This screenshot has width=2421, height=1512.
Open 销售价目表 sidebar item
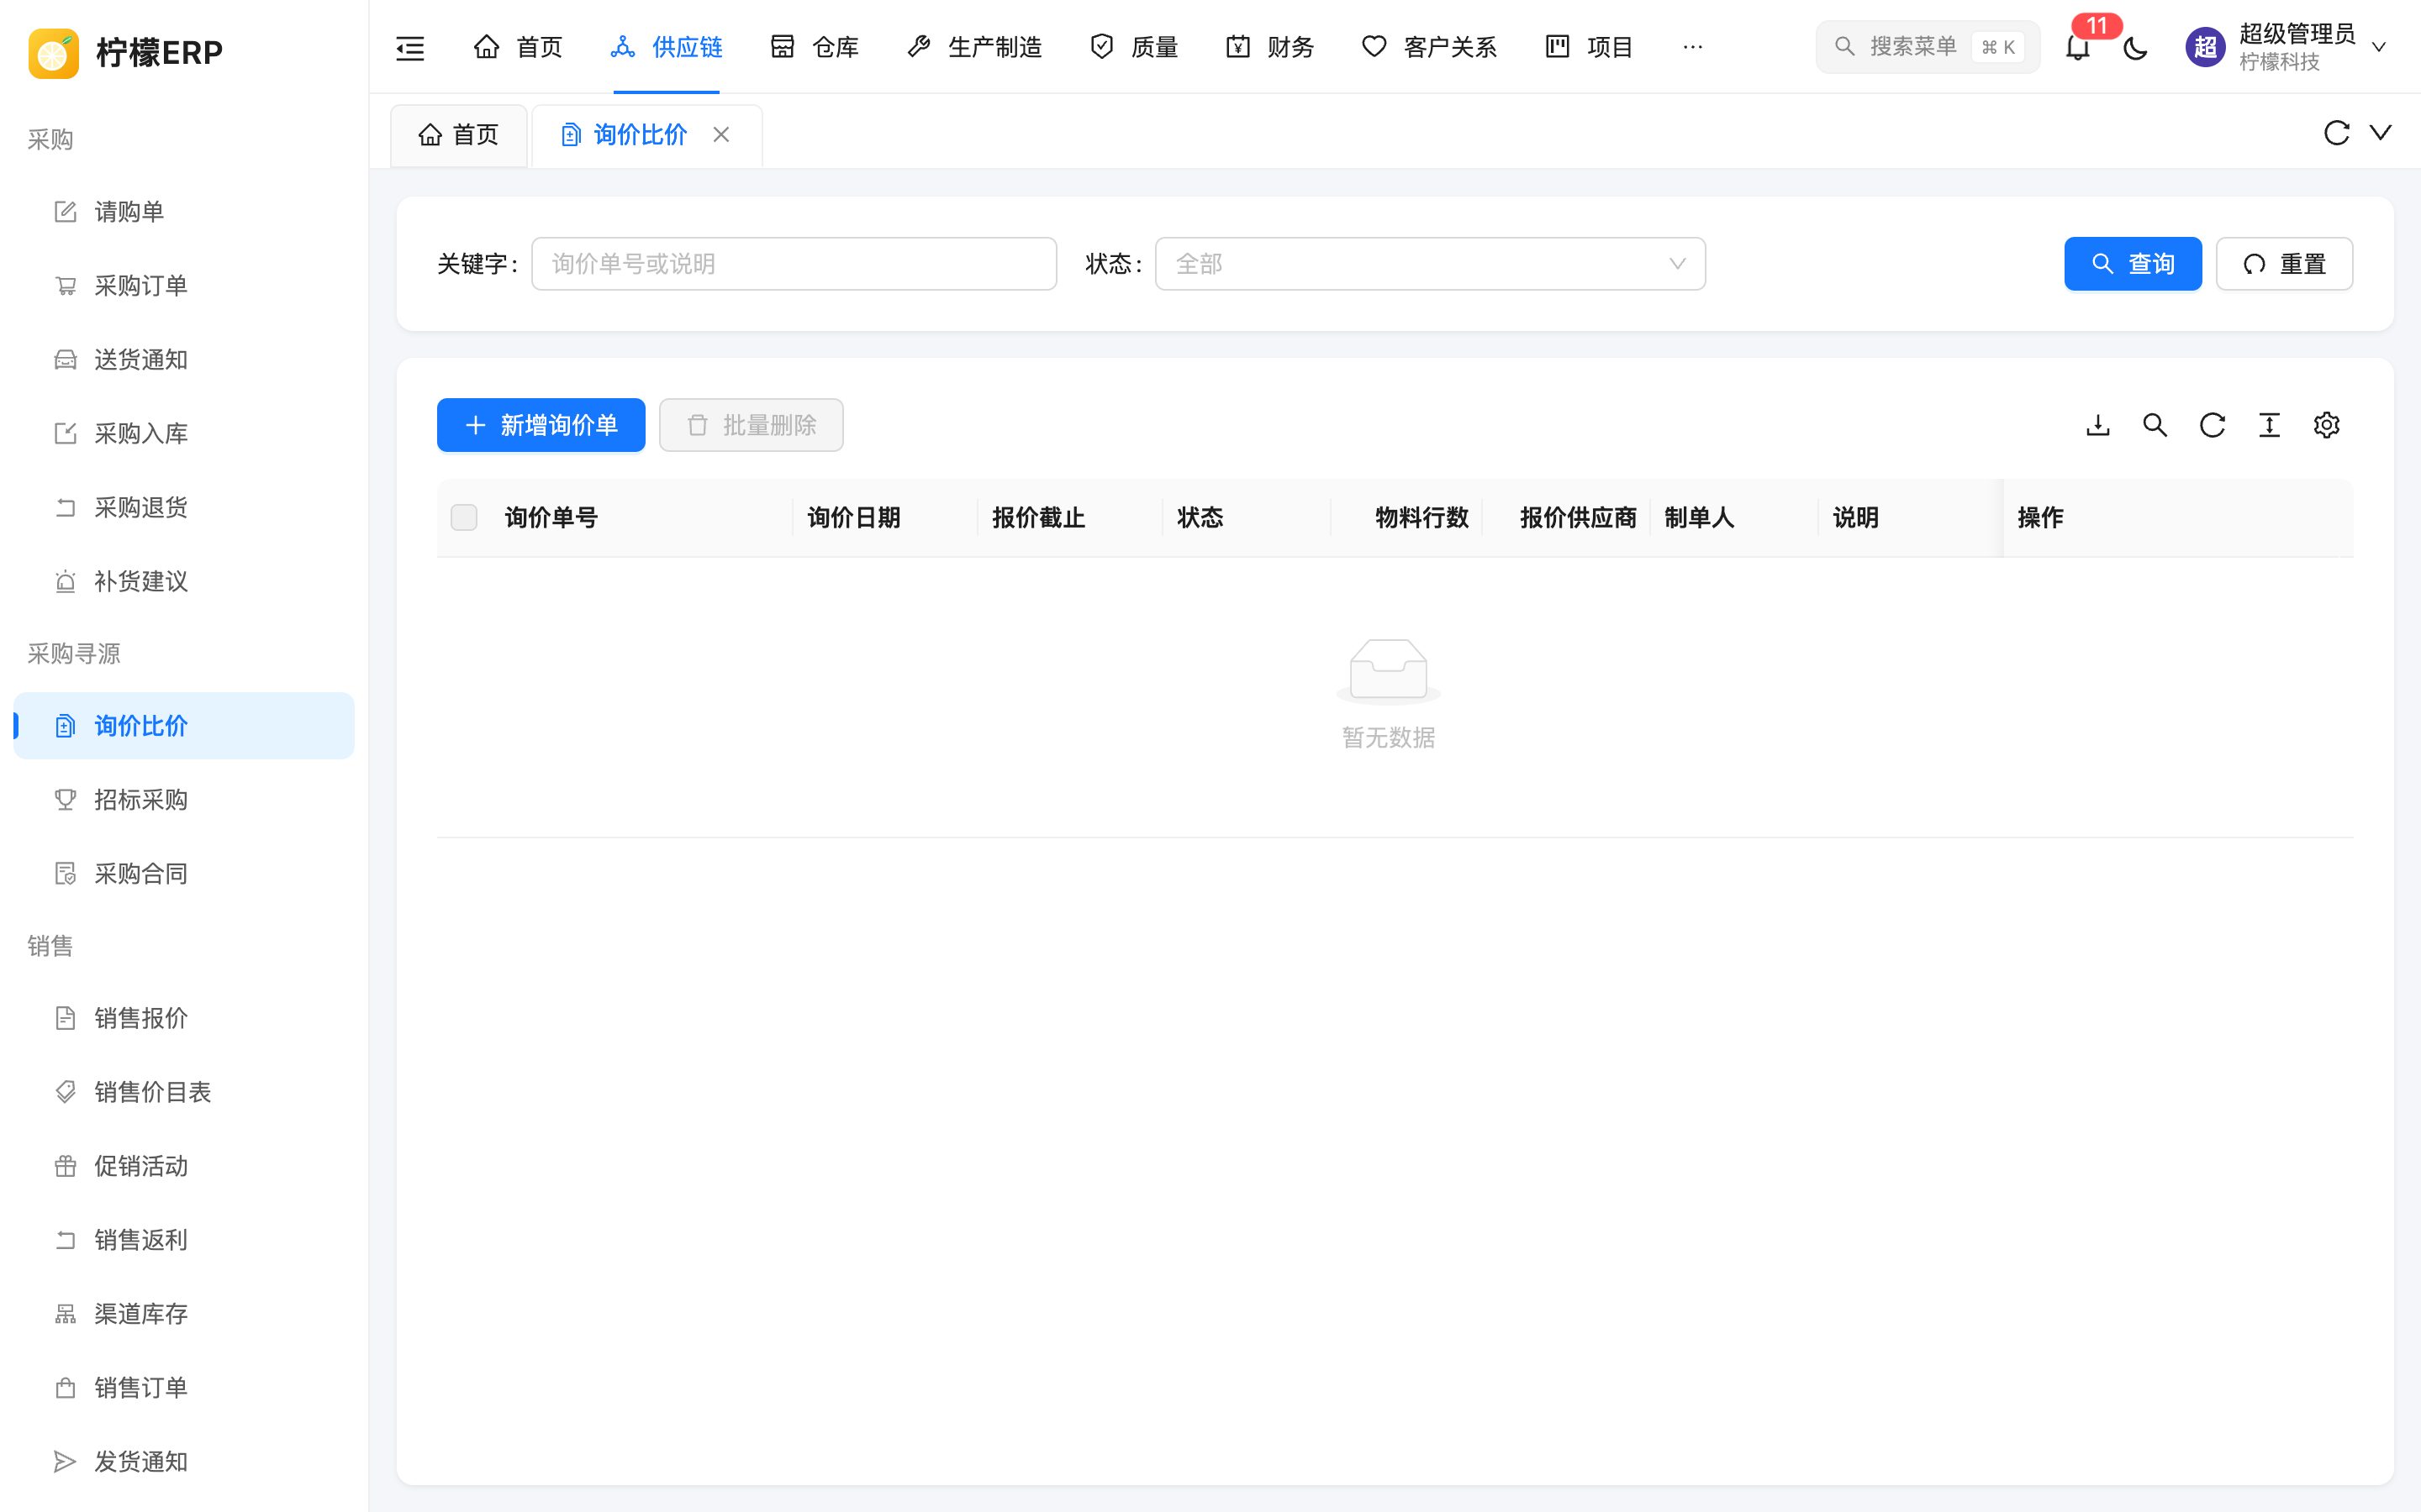point(184,1092)
